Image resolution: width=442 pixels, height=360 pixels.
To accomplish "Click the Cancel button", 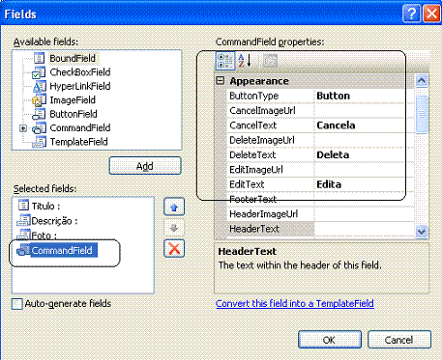I will tap(399, 340).
